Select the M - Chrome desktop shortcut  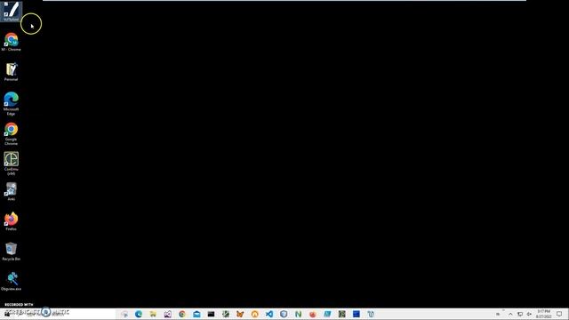point(11,42)
